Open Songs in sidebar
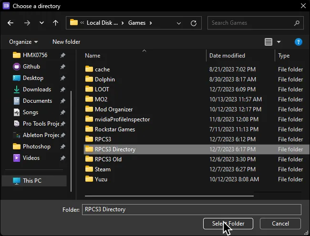The image size is (310, 236). [31, 112]
